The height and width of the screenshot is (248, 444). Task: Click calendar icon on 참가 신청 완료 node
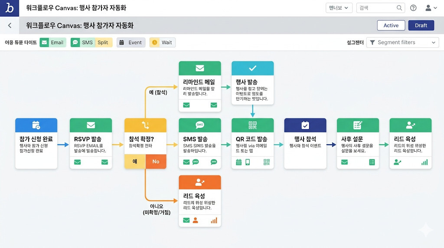pos(36,125)
